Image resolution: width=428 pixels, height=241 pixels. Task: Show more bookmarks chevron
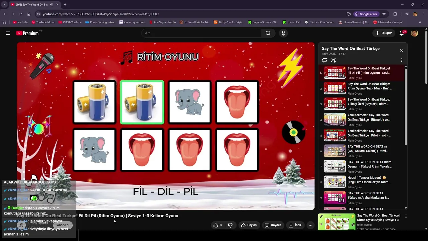point(420,22)
